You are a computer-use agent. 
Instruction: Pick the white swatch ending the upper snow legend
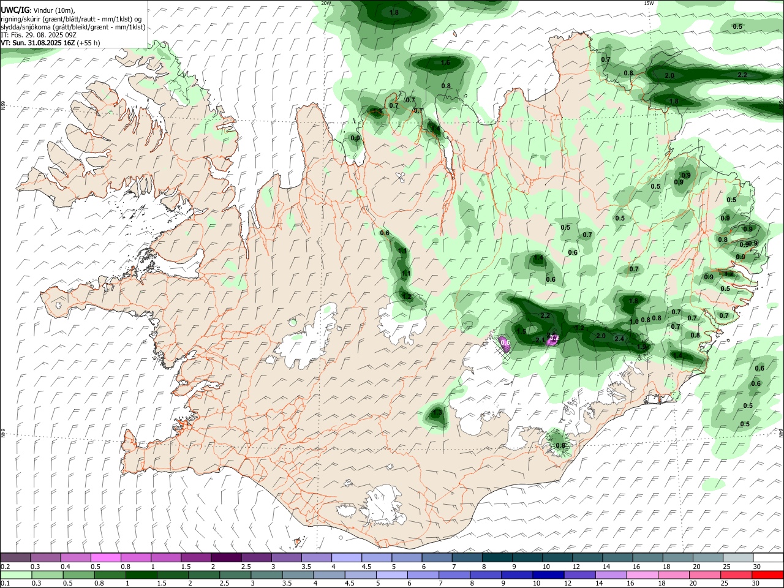click(x=768, y=557)
